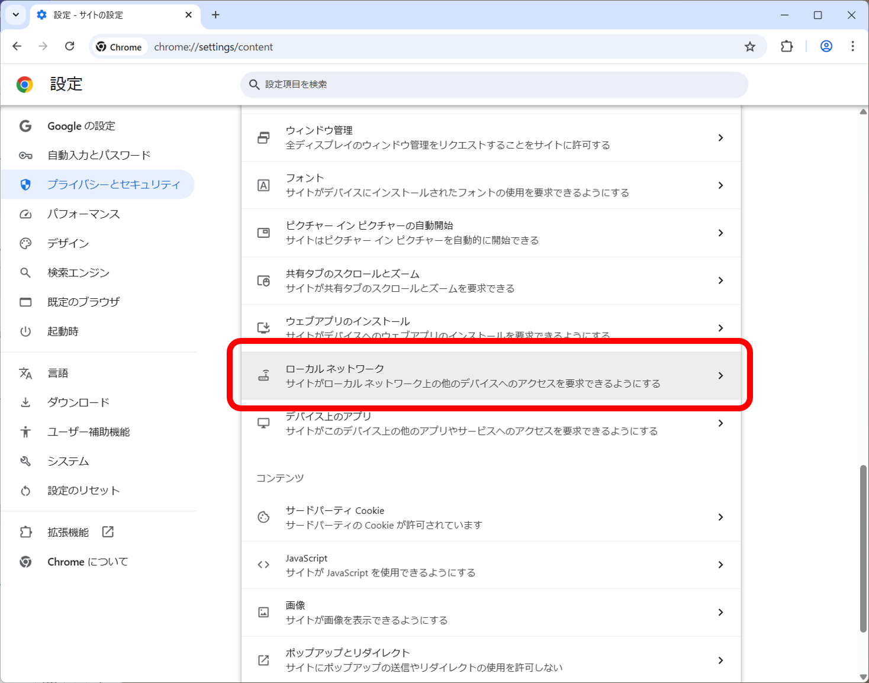Click the forward navigation arrow
Screen dimensions: 869x683
tap(43, 46)
